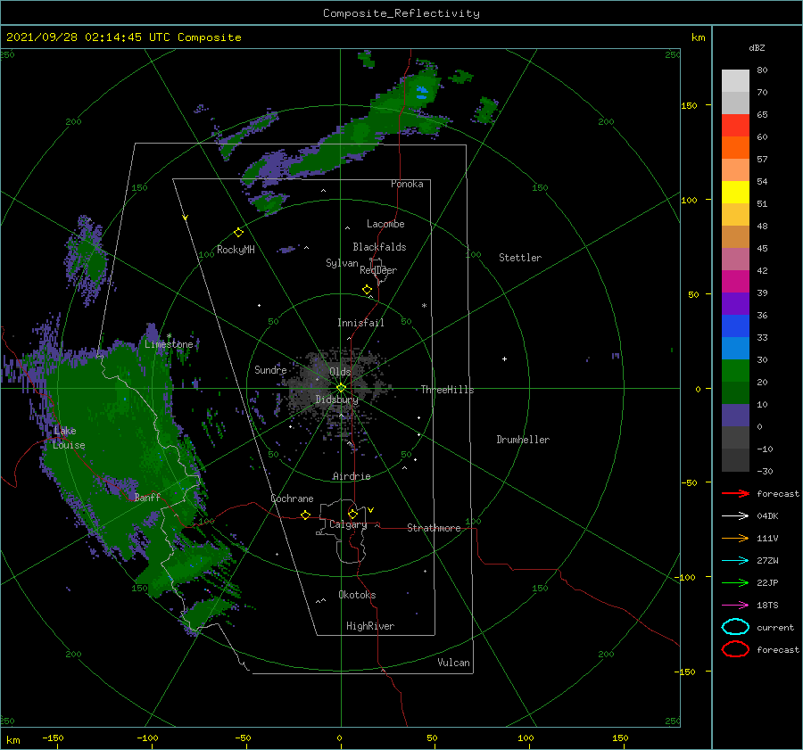Pick the red 60-65 dBZ swatch

(735, 126)
